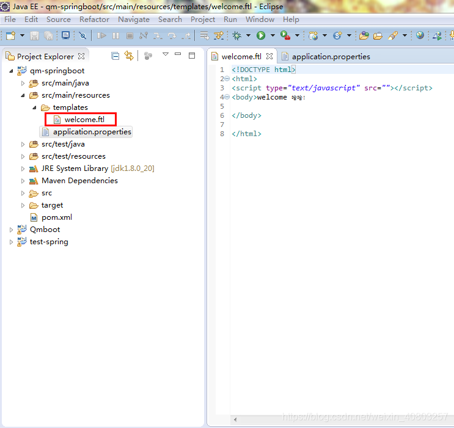Click the Search flashlight icon
Screen dimensions: 454x428
pos(393,35)
